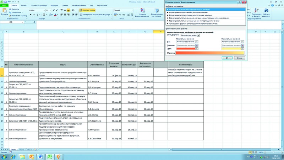The width and height of the screenshot is (284, 160).
Task: Open the Вставка ribbon tab
Action: click(x=24, y=5)
